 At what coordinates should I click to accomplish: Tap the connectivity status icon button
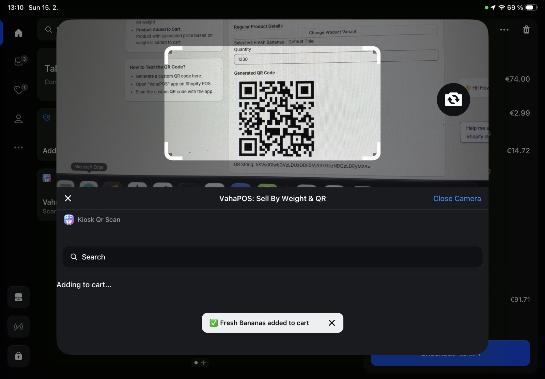click(18, 327)
